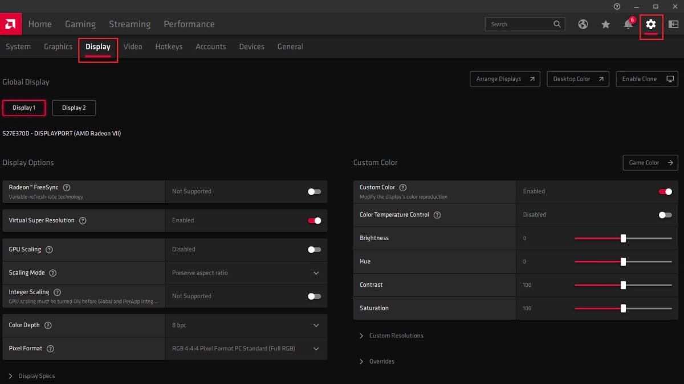The height and width of the screenshot is (384, 684).
Task: Open the Pixel Format dropdown
Action: click(246, 349)
